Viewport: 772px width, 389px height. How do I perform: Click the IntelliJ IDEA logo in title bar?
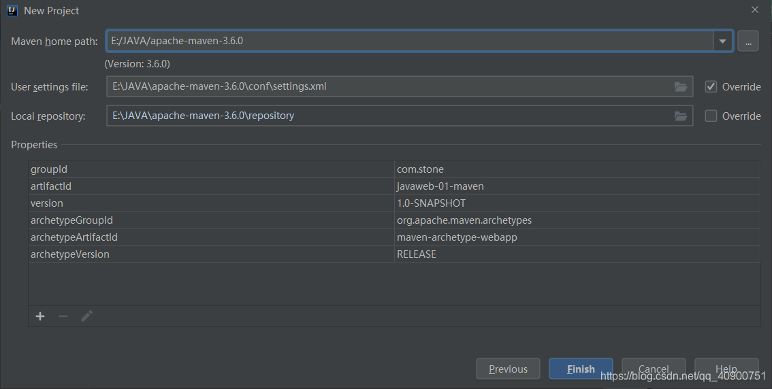click(x=12, y=10)
